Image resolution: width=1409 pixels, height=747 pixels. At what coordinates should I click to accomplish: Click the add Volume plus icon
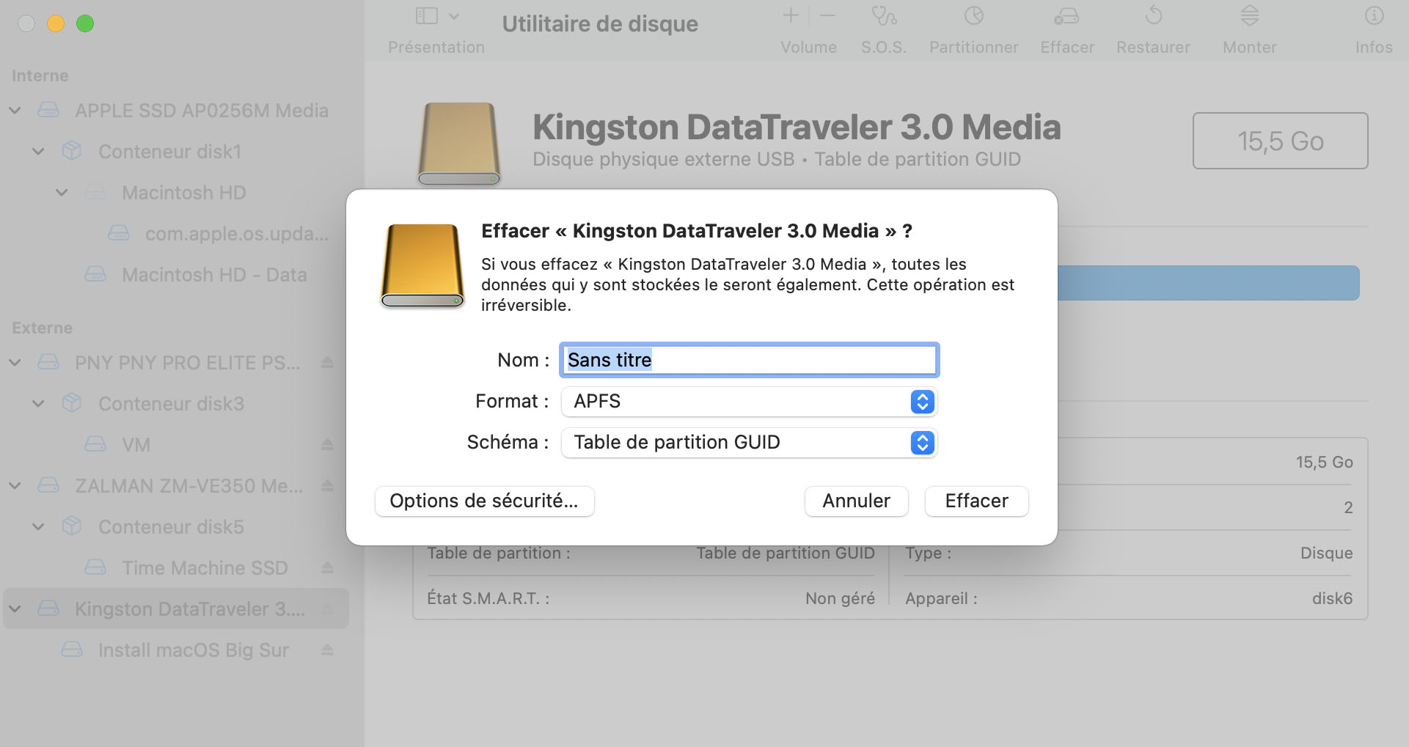[x=791, y=15]
